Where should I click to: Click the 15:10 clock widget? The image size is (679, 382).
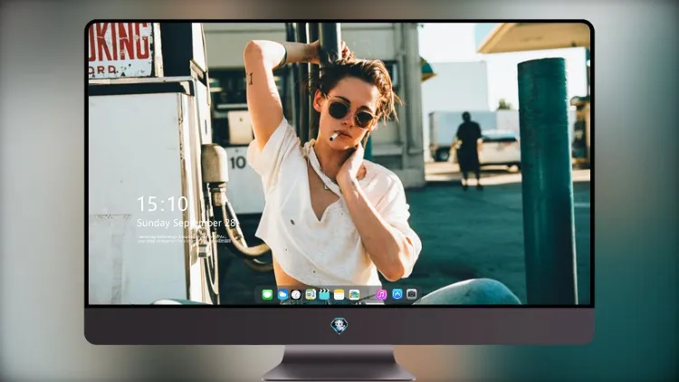point(163,204)
